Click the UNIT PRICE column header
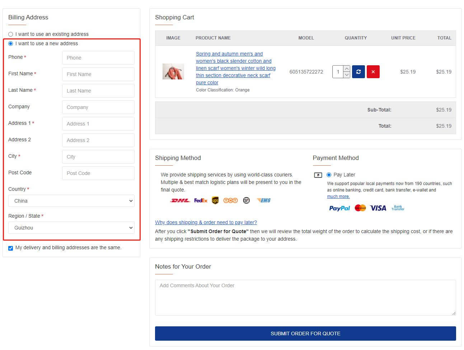The width and height of the screenshot is (464, 350). tap(403, 38)
